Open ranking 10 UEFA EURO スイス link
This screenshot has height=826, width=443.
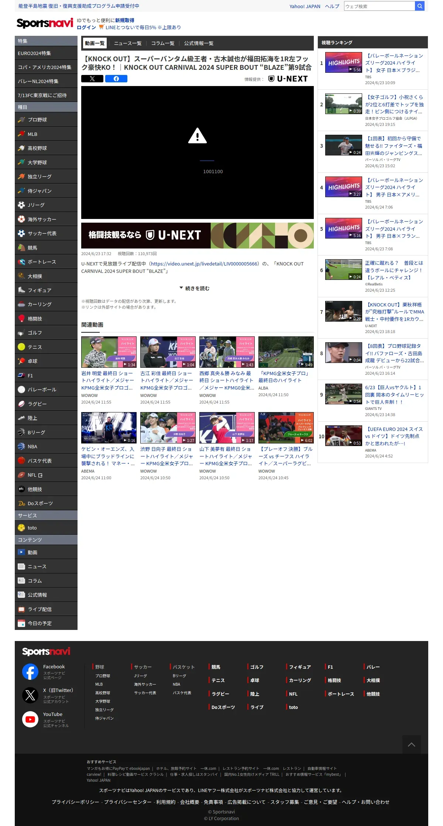[x=394, y=436]
